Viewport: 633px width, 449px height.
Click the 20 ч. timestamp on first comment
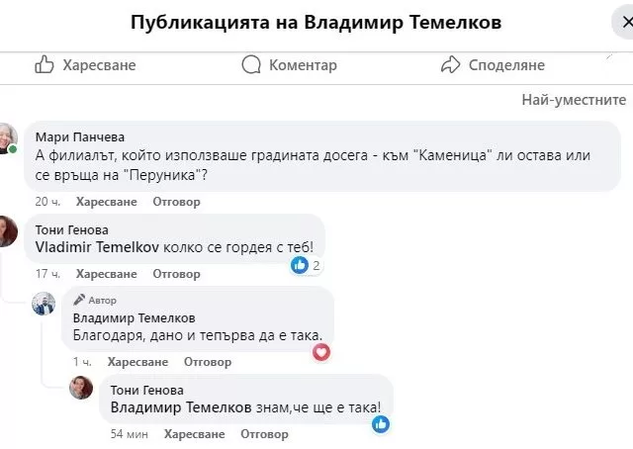(x=47, y=202)
